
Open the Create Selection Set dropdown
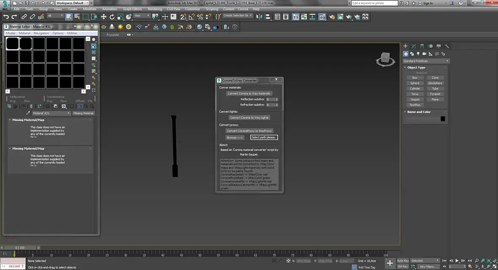coord(237,16)
